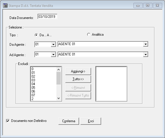The image size is (165, 138).
Task: Click the Aggiungi-> button
Action: pyautogui.click(x=78, y=71)
